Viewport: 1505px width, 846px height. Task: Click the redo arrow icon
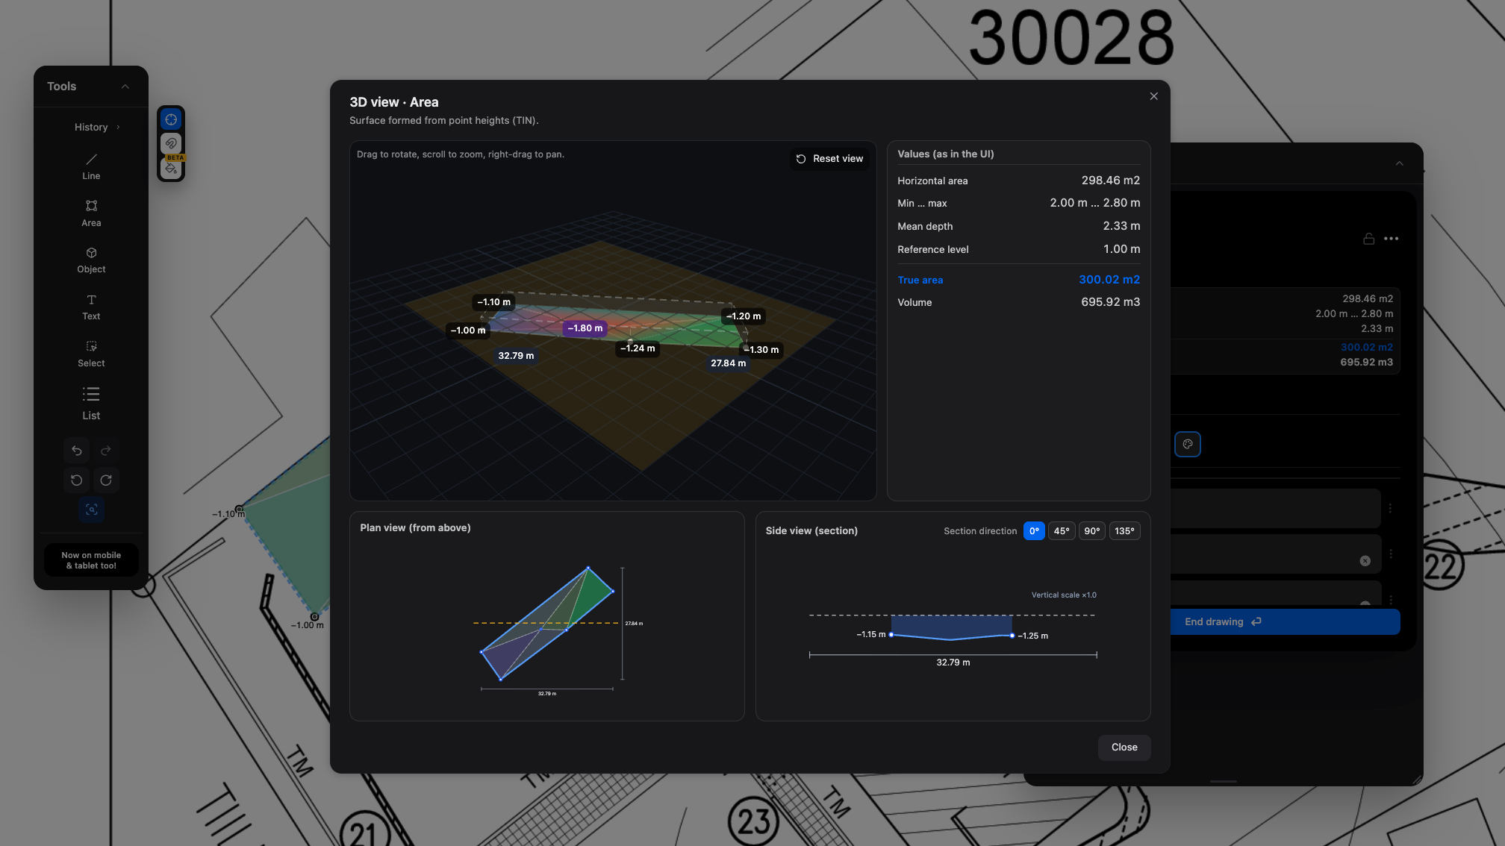[106, 451]
